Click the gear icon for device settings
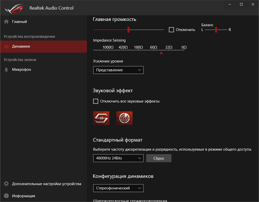This screenshot has width=259, height=202. [x=6, y=184]
